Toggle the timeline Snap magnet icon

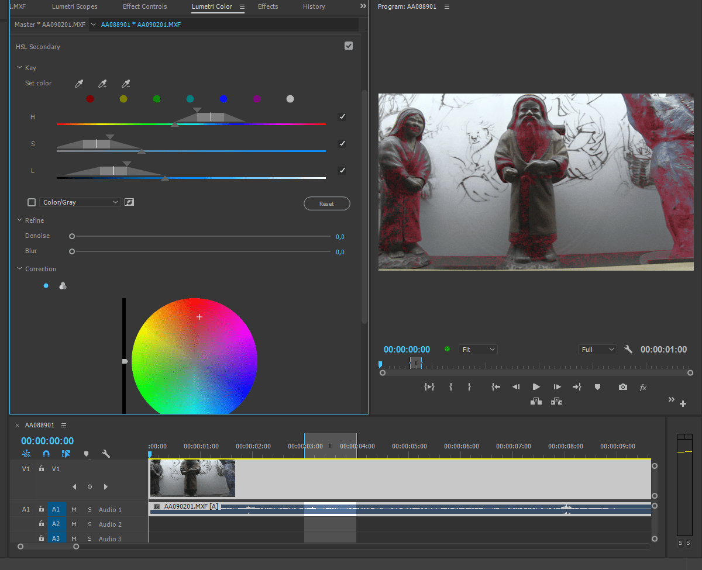(46, 454)
